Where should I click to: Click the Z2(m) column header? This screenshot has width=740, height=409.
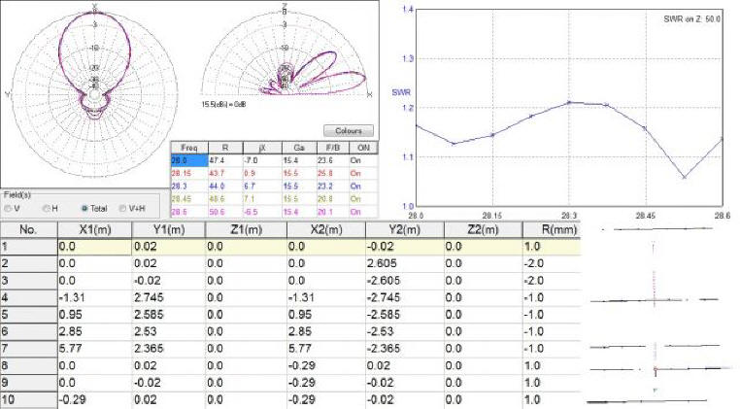tap(483, 230)
